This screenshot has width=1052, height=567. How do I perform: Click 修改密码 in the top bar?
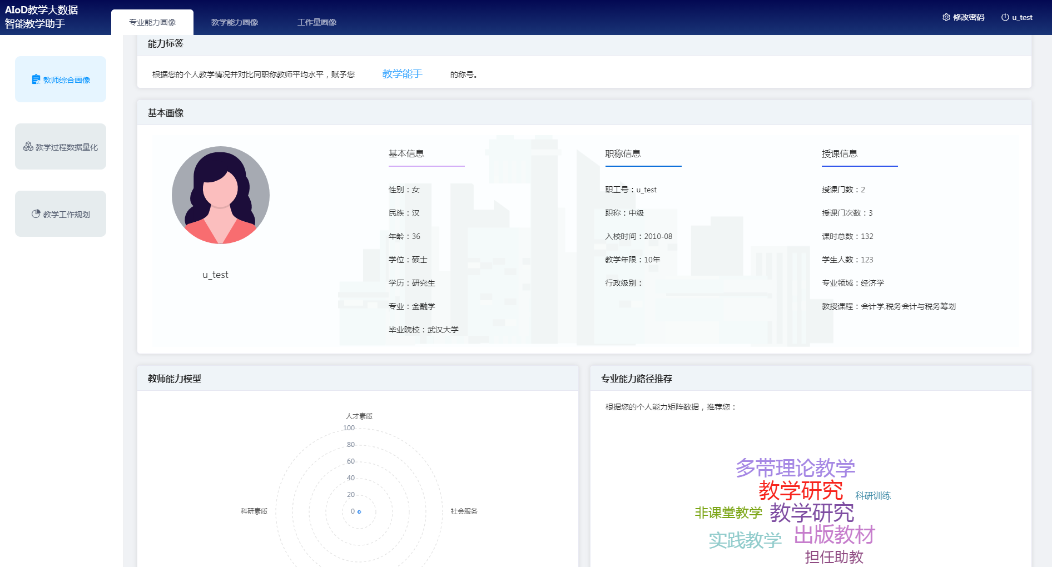(969, 17)
